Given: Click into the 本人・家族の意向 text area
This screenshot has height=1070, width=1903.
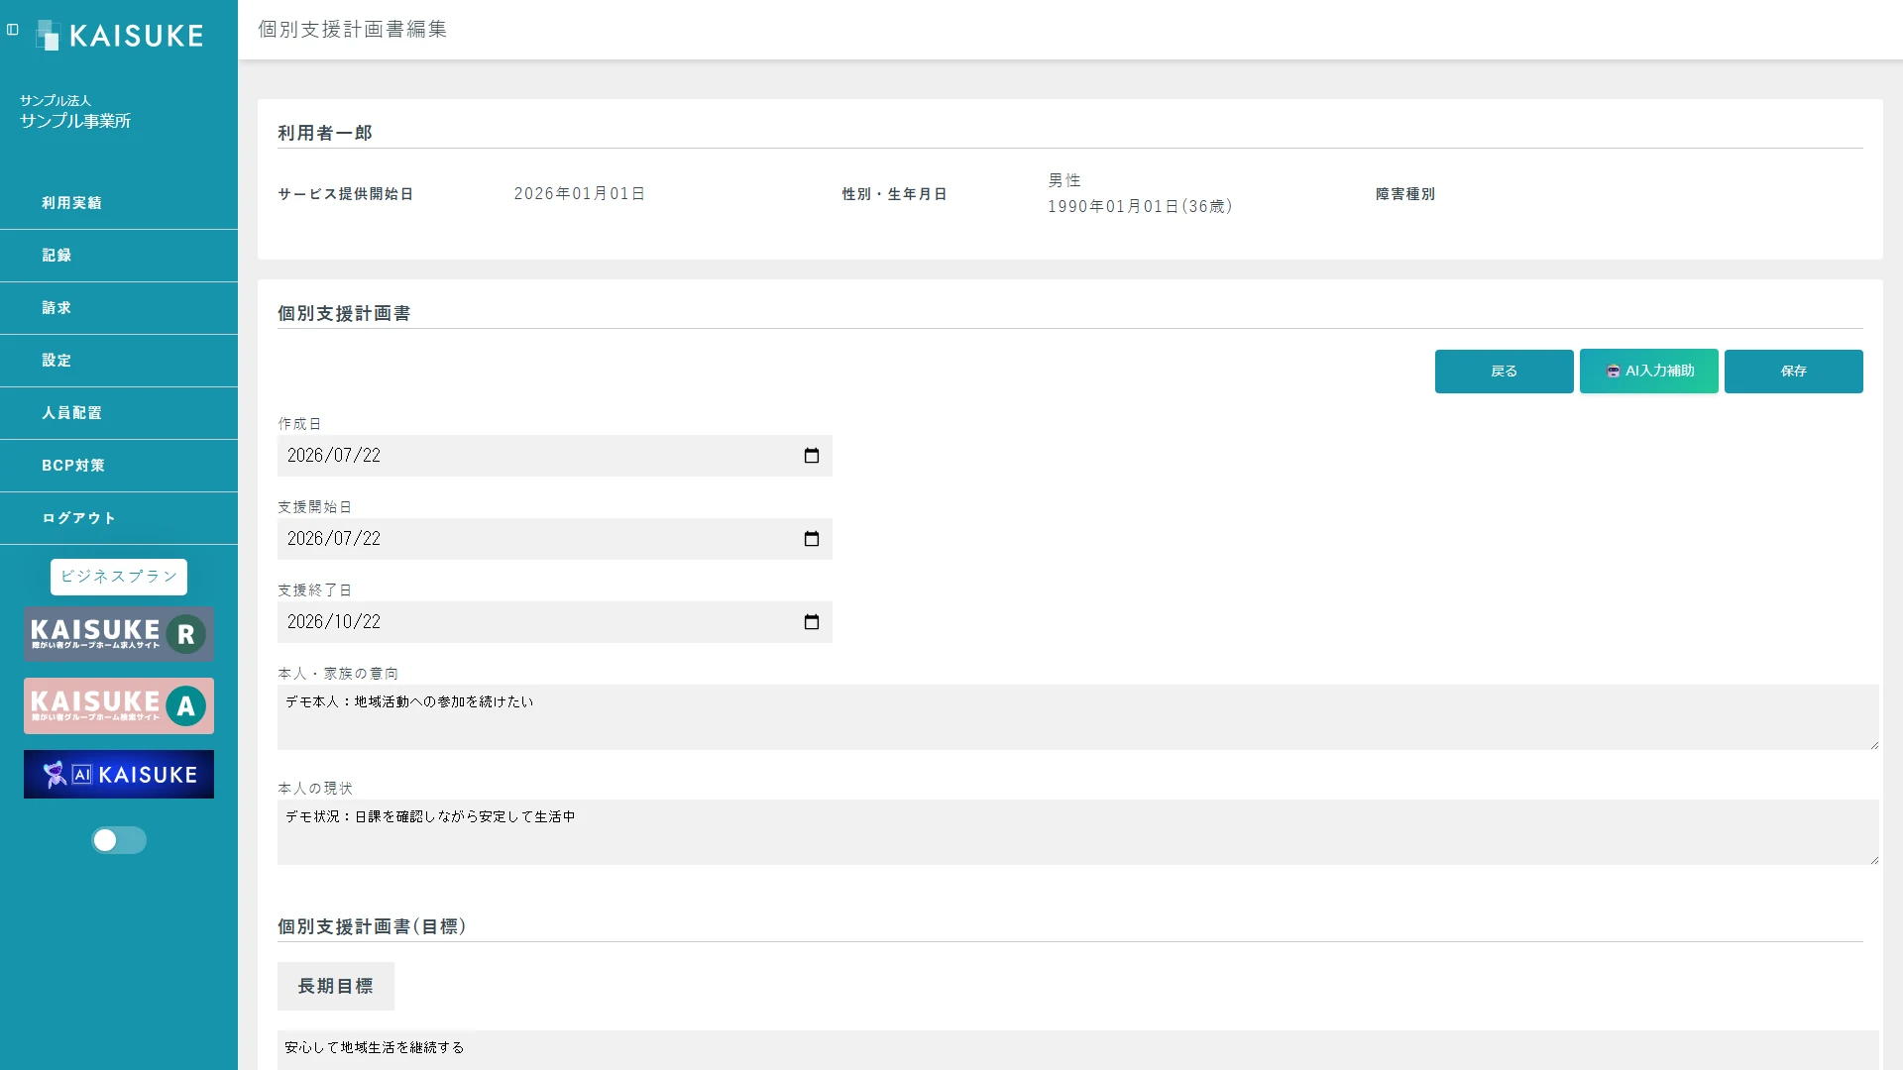Looking at the screenshot, I should tap(1078, 717).
